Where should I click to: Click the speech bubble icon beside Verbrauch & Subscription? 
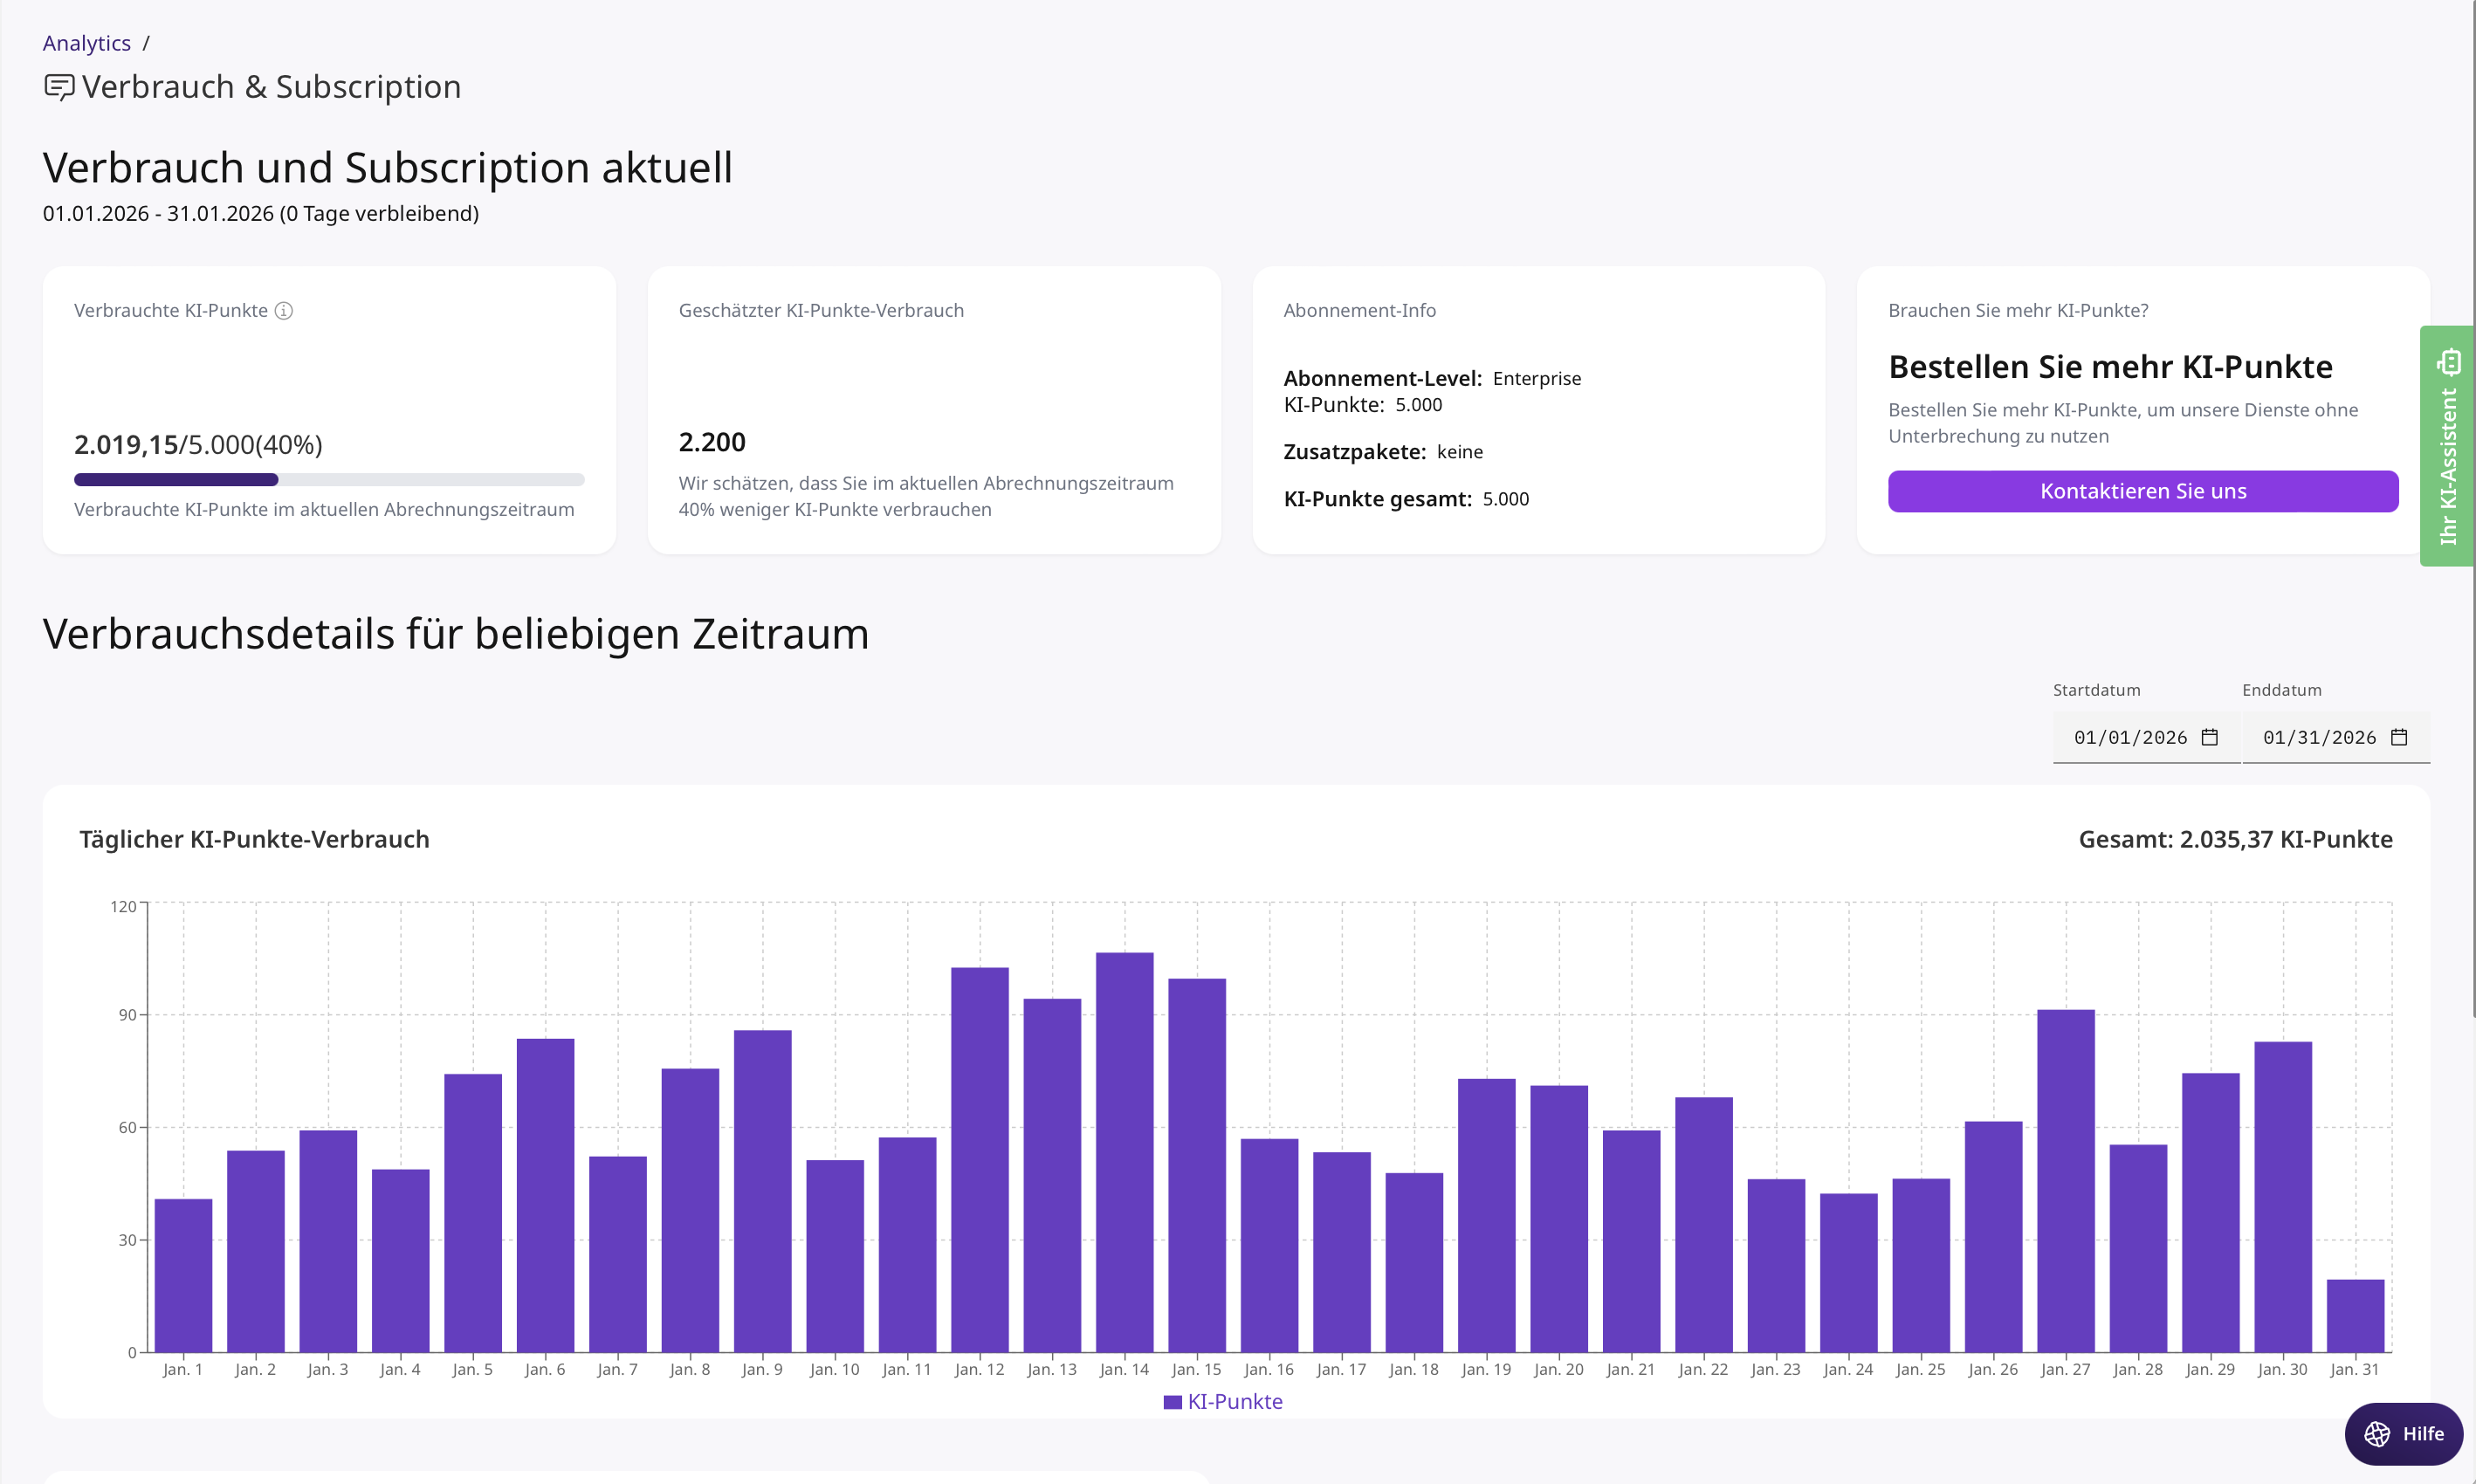[59, 87]
